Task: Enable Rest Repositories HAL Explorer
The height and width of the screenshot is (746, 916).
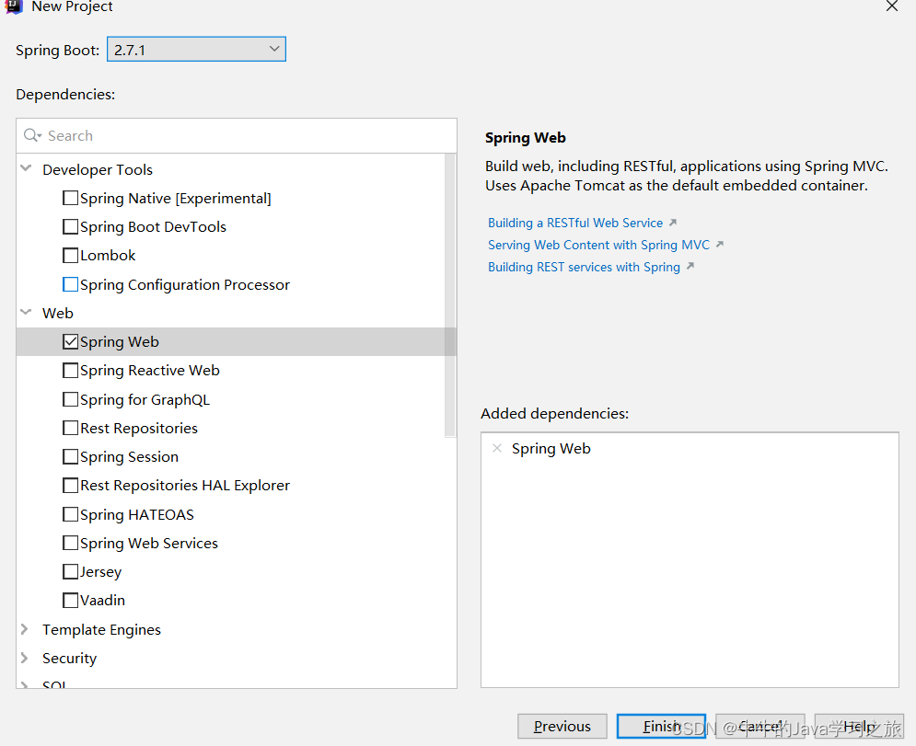Action: pyautogui.click(x=70, y=485)
